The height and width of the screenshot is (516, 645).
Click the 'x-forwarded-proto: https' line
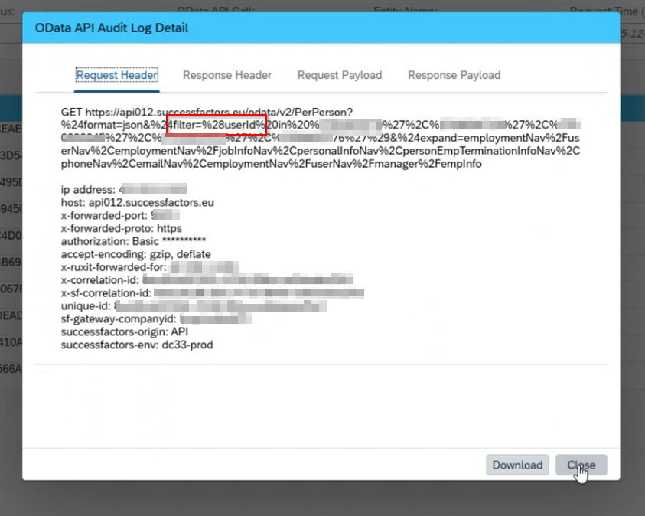coord(122,228)
